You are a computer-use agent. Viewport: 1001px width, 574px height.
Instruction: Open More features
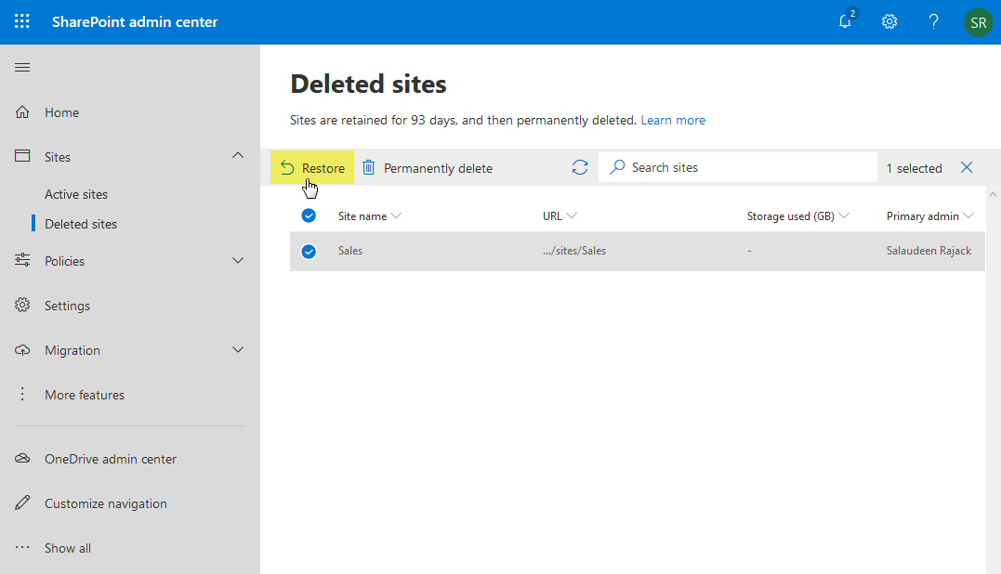pos(86,394)
